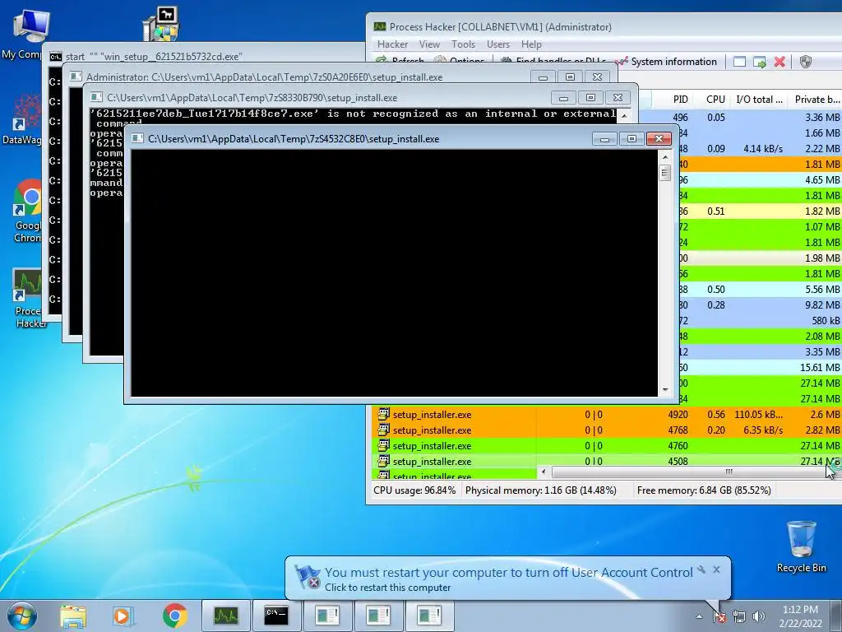The image size is (842, 632).
Task: Click Administrator 7zS0A20E6E0 console title bar
Action: (x=301, y=77)
